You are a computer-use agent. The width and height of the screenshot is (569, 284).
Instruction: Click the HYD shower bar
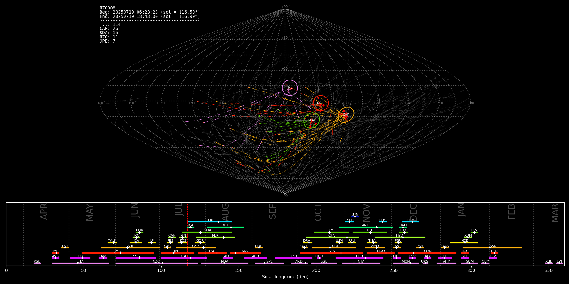pyautogui.click(x=400, y=237)
